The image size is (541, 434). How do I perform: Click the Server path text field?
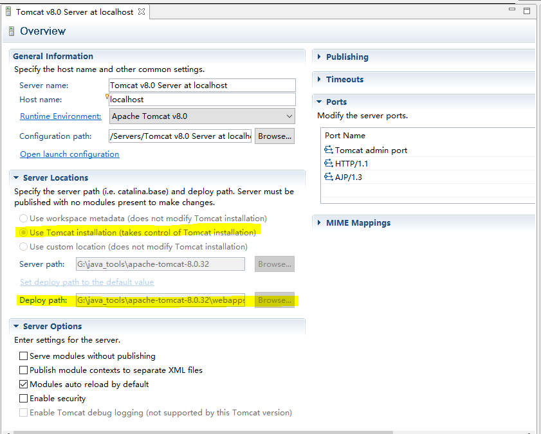(x=160, y=264)
